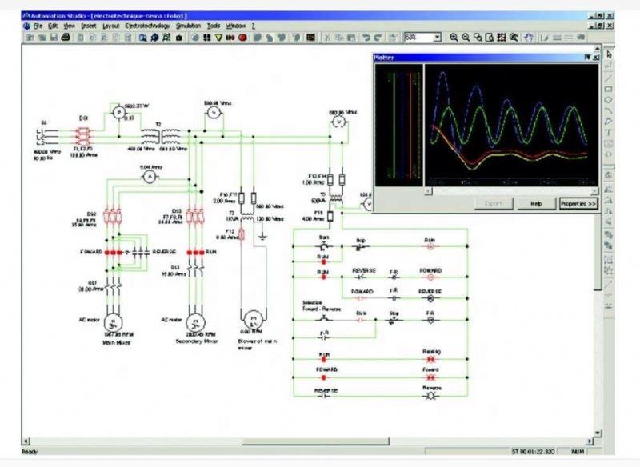Select the Text tool in drawing toolbar

(x=609, y=132)
